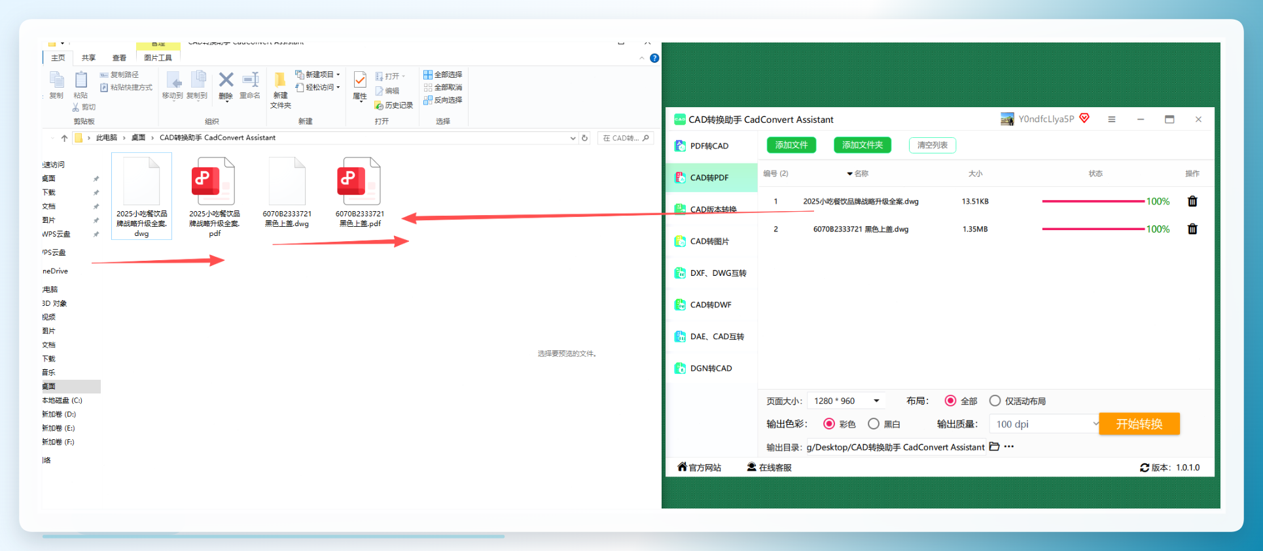Viewport: 1263px width, 551px height.
Task: Select 全部选择 in Explorer ribbon
Action: click(x=442, y=75)
